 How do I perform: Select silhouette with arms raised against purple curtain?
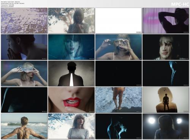(166, 20)
